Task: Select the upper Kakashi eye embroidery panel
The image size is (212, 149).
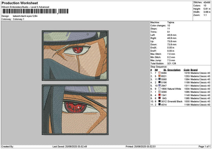Action: click(75, 56)
